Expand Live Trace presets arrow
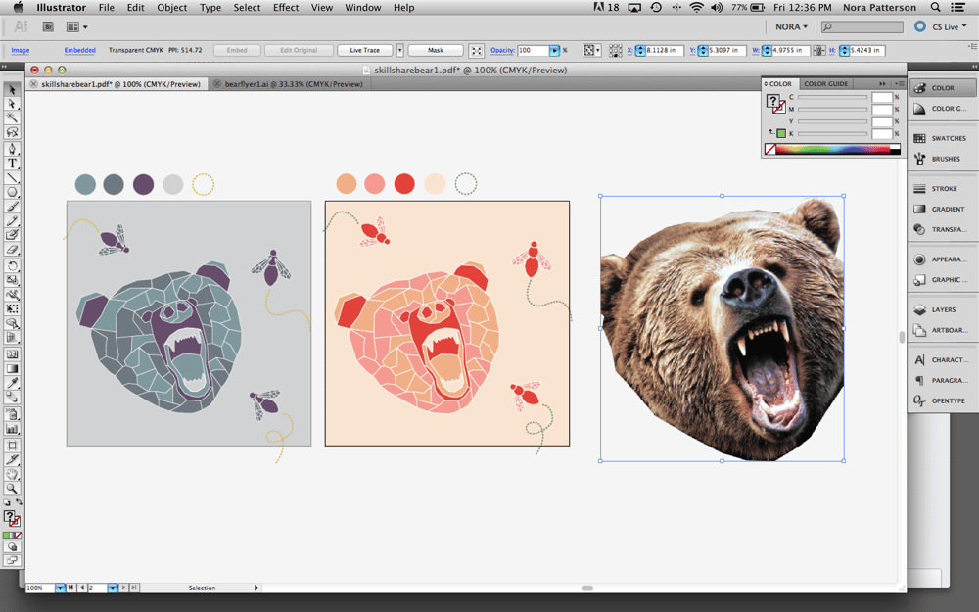Image resolution: width=979 pixels, height=612 pixels. click(400, 50)
